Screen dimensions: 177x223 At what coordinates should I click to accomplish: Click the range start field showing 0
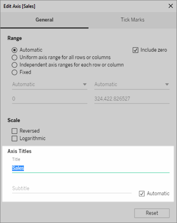click(x=50, y=99)
